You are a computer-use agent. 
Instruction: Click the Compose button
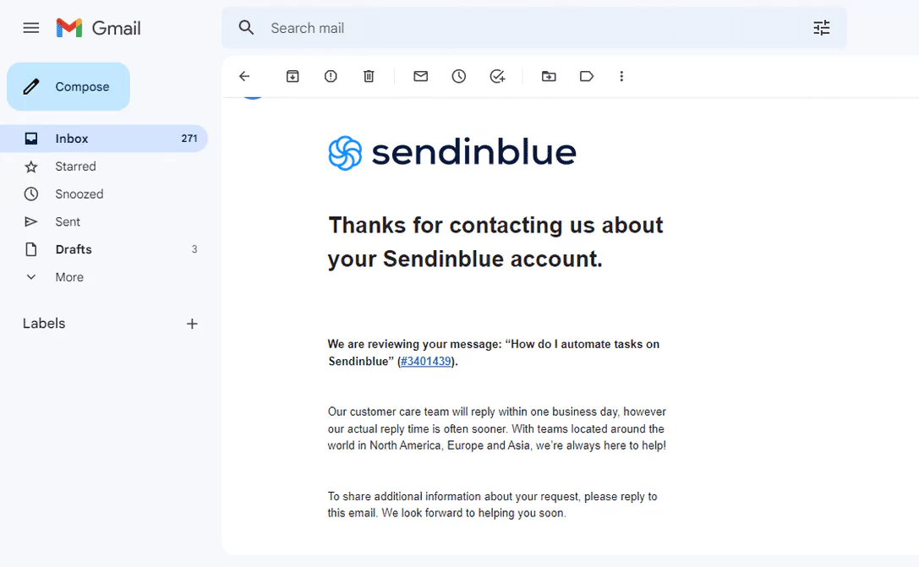tap(68, 87)
